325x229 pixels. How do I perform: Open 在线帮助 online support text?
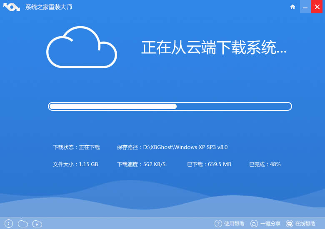click(x=305, y=224)
